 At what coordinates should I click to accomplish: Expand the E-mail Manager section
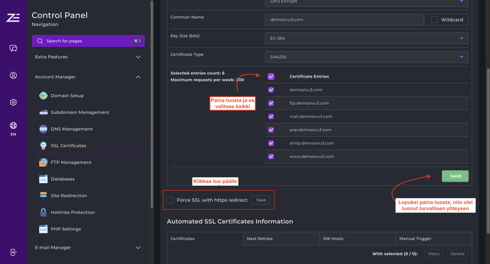[x=88, y=248]
